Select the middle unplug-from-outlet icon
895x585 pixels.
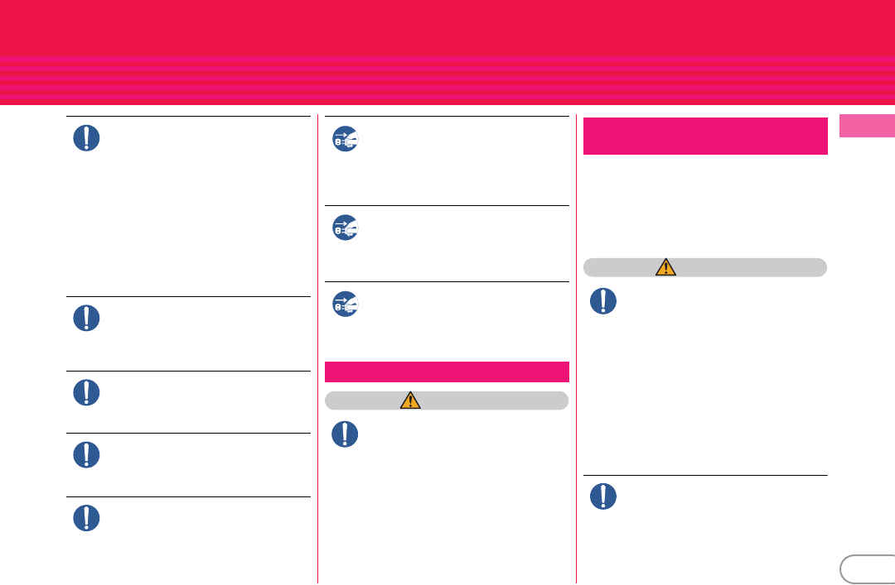point(346,228)
